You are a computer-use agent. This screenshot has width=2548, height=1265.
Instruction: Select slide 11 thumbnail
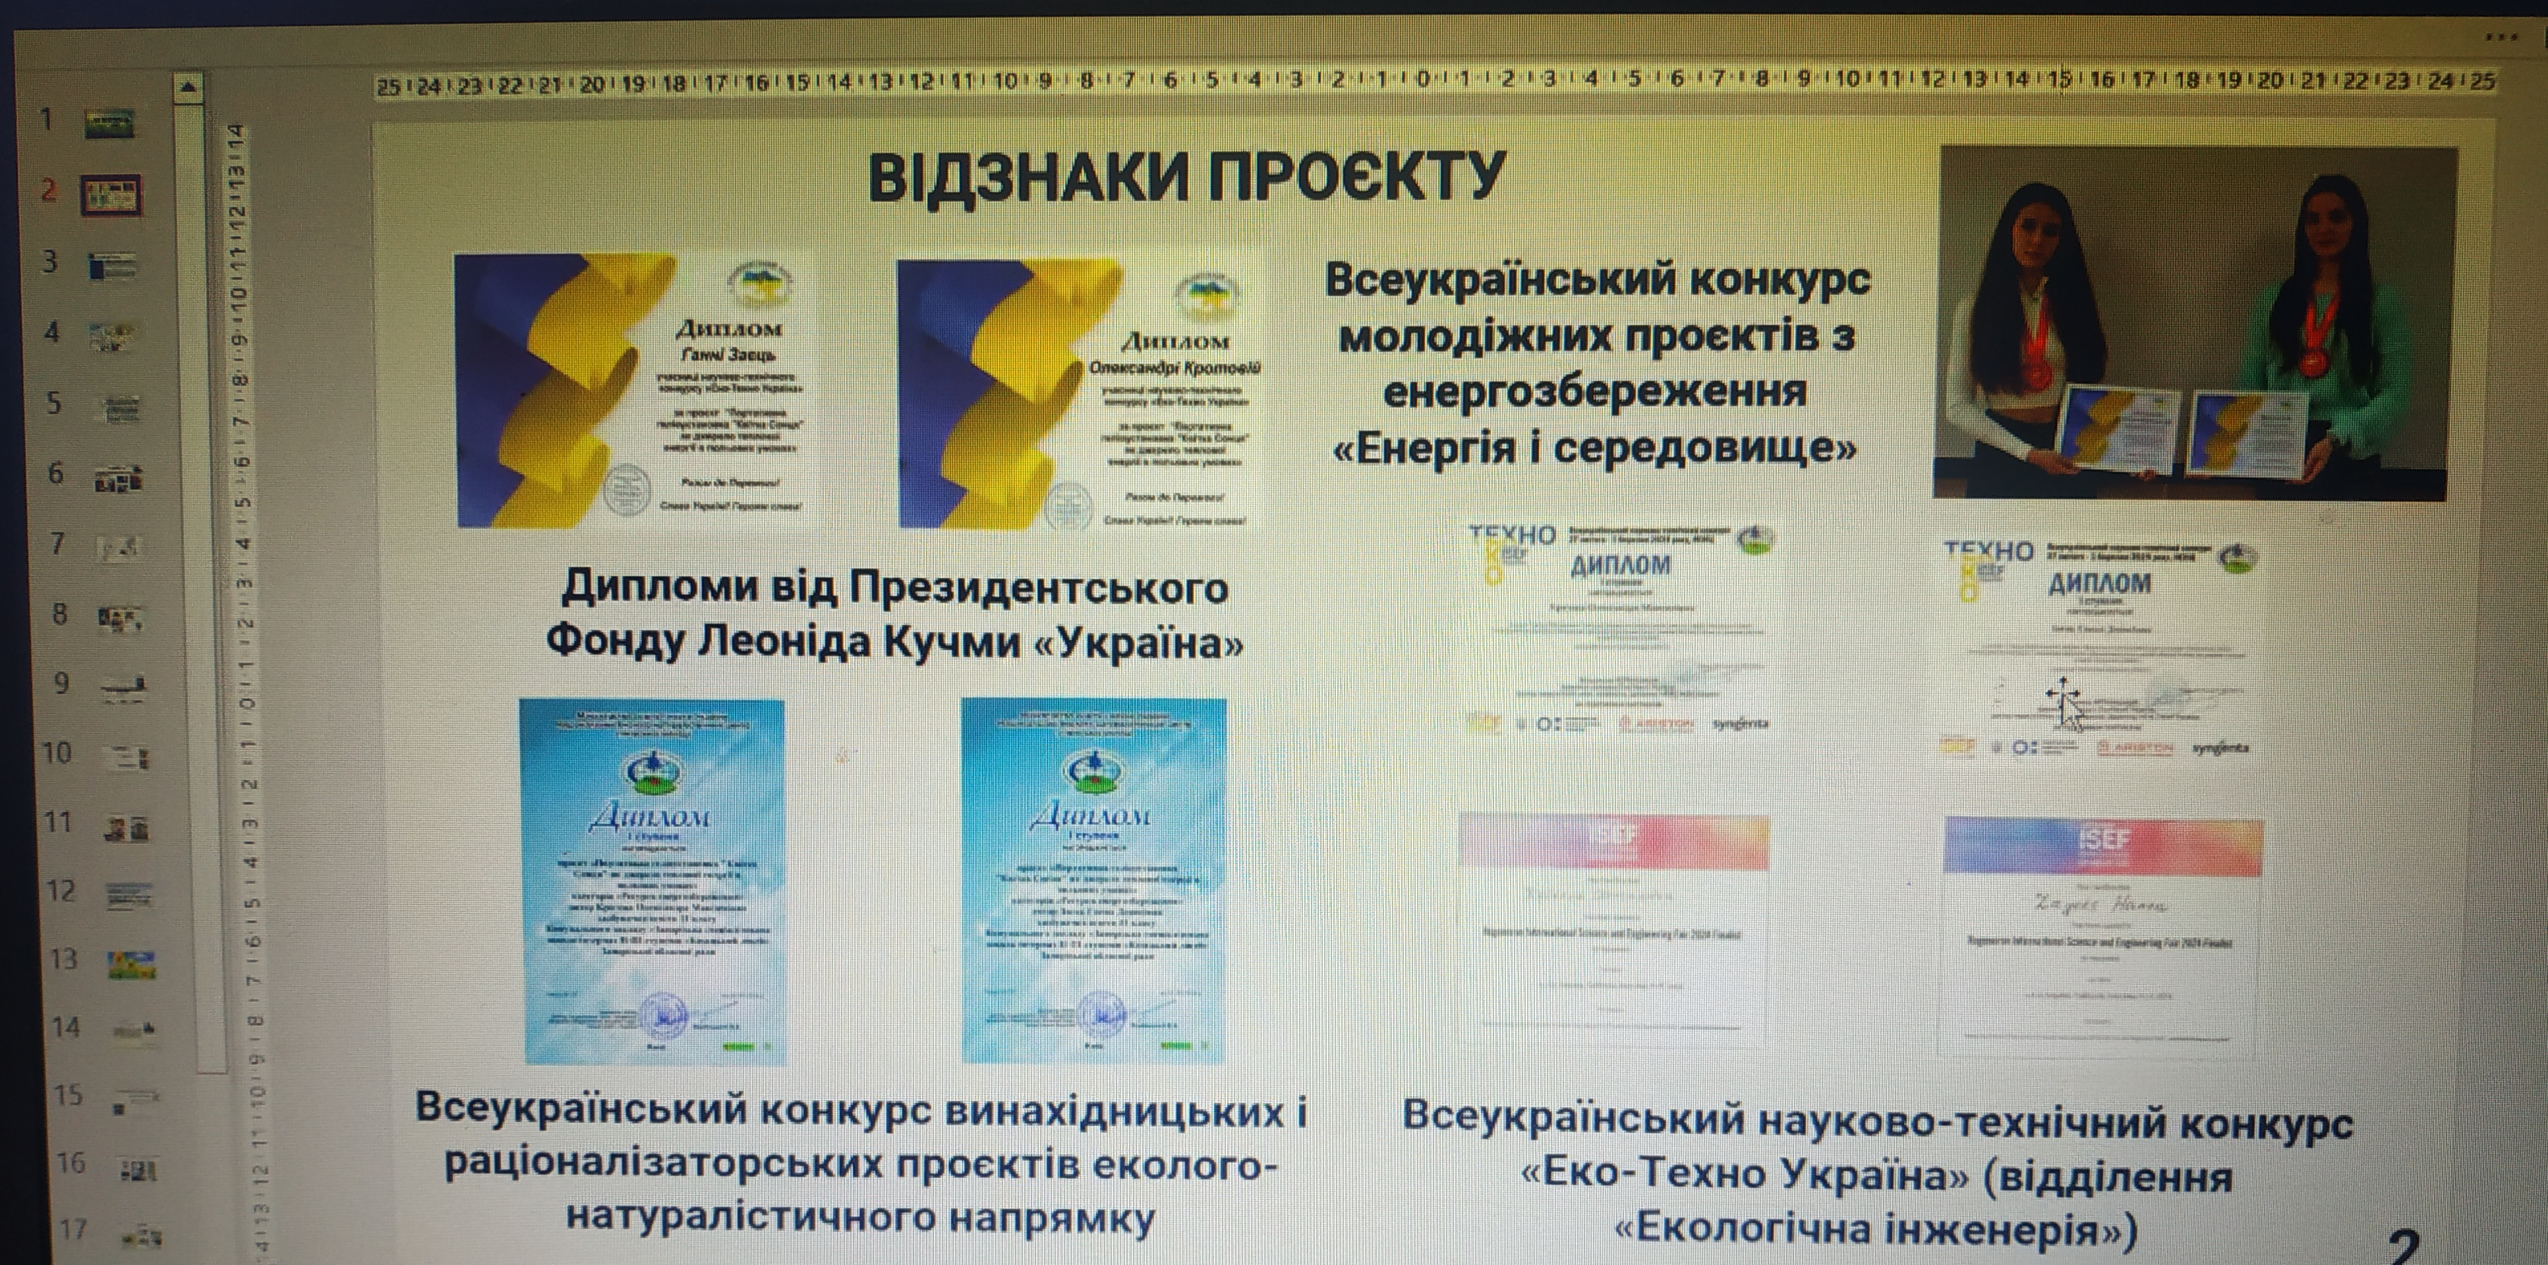click(x=127, y=828)
